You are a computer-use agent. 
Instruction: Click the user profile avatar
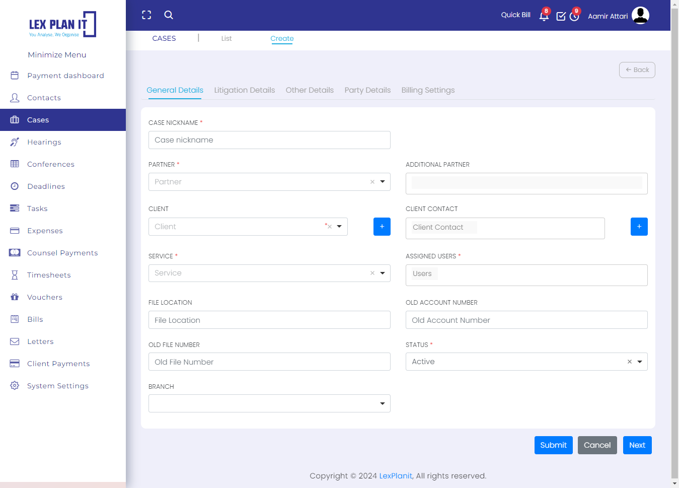(640, 16)
